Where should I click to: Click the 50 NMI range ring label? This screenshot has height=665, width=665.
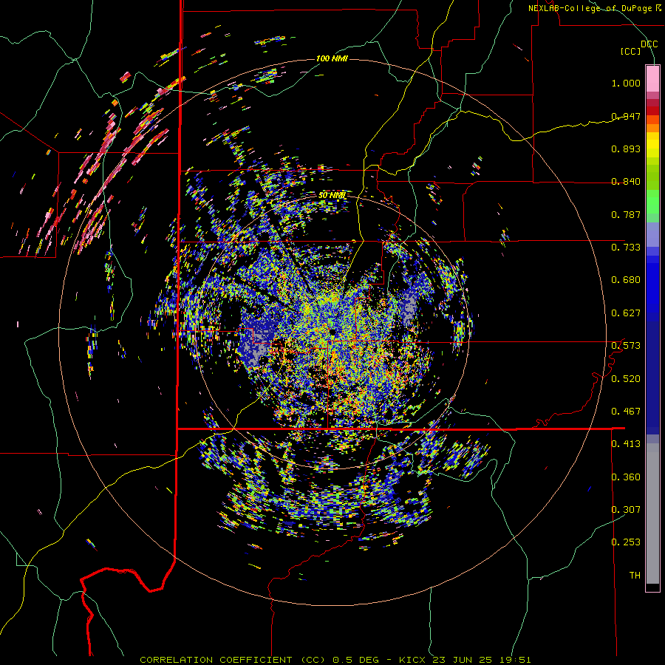click(332, 196)
